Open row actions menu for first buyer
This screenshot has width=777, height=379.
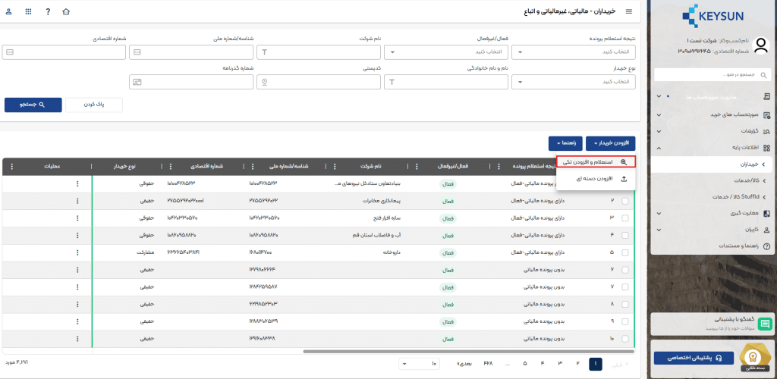(x=77, y=183)
